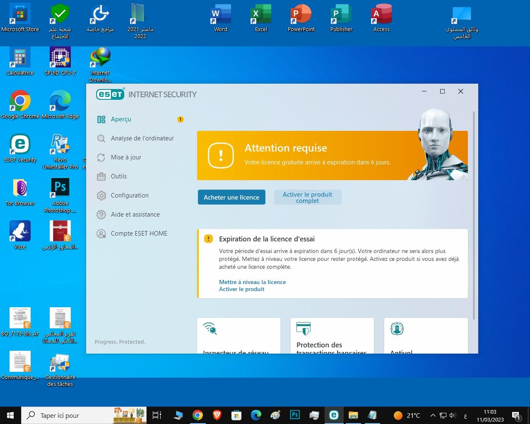
Task: Open Photoshop from the taskbar
Action: point(295,415)
